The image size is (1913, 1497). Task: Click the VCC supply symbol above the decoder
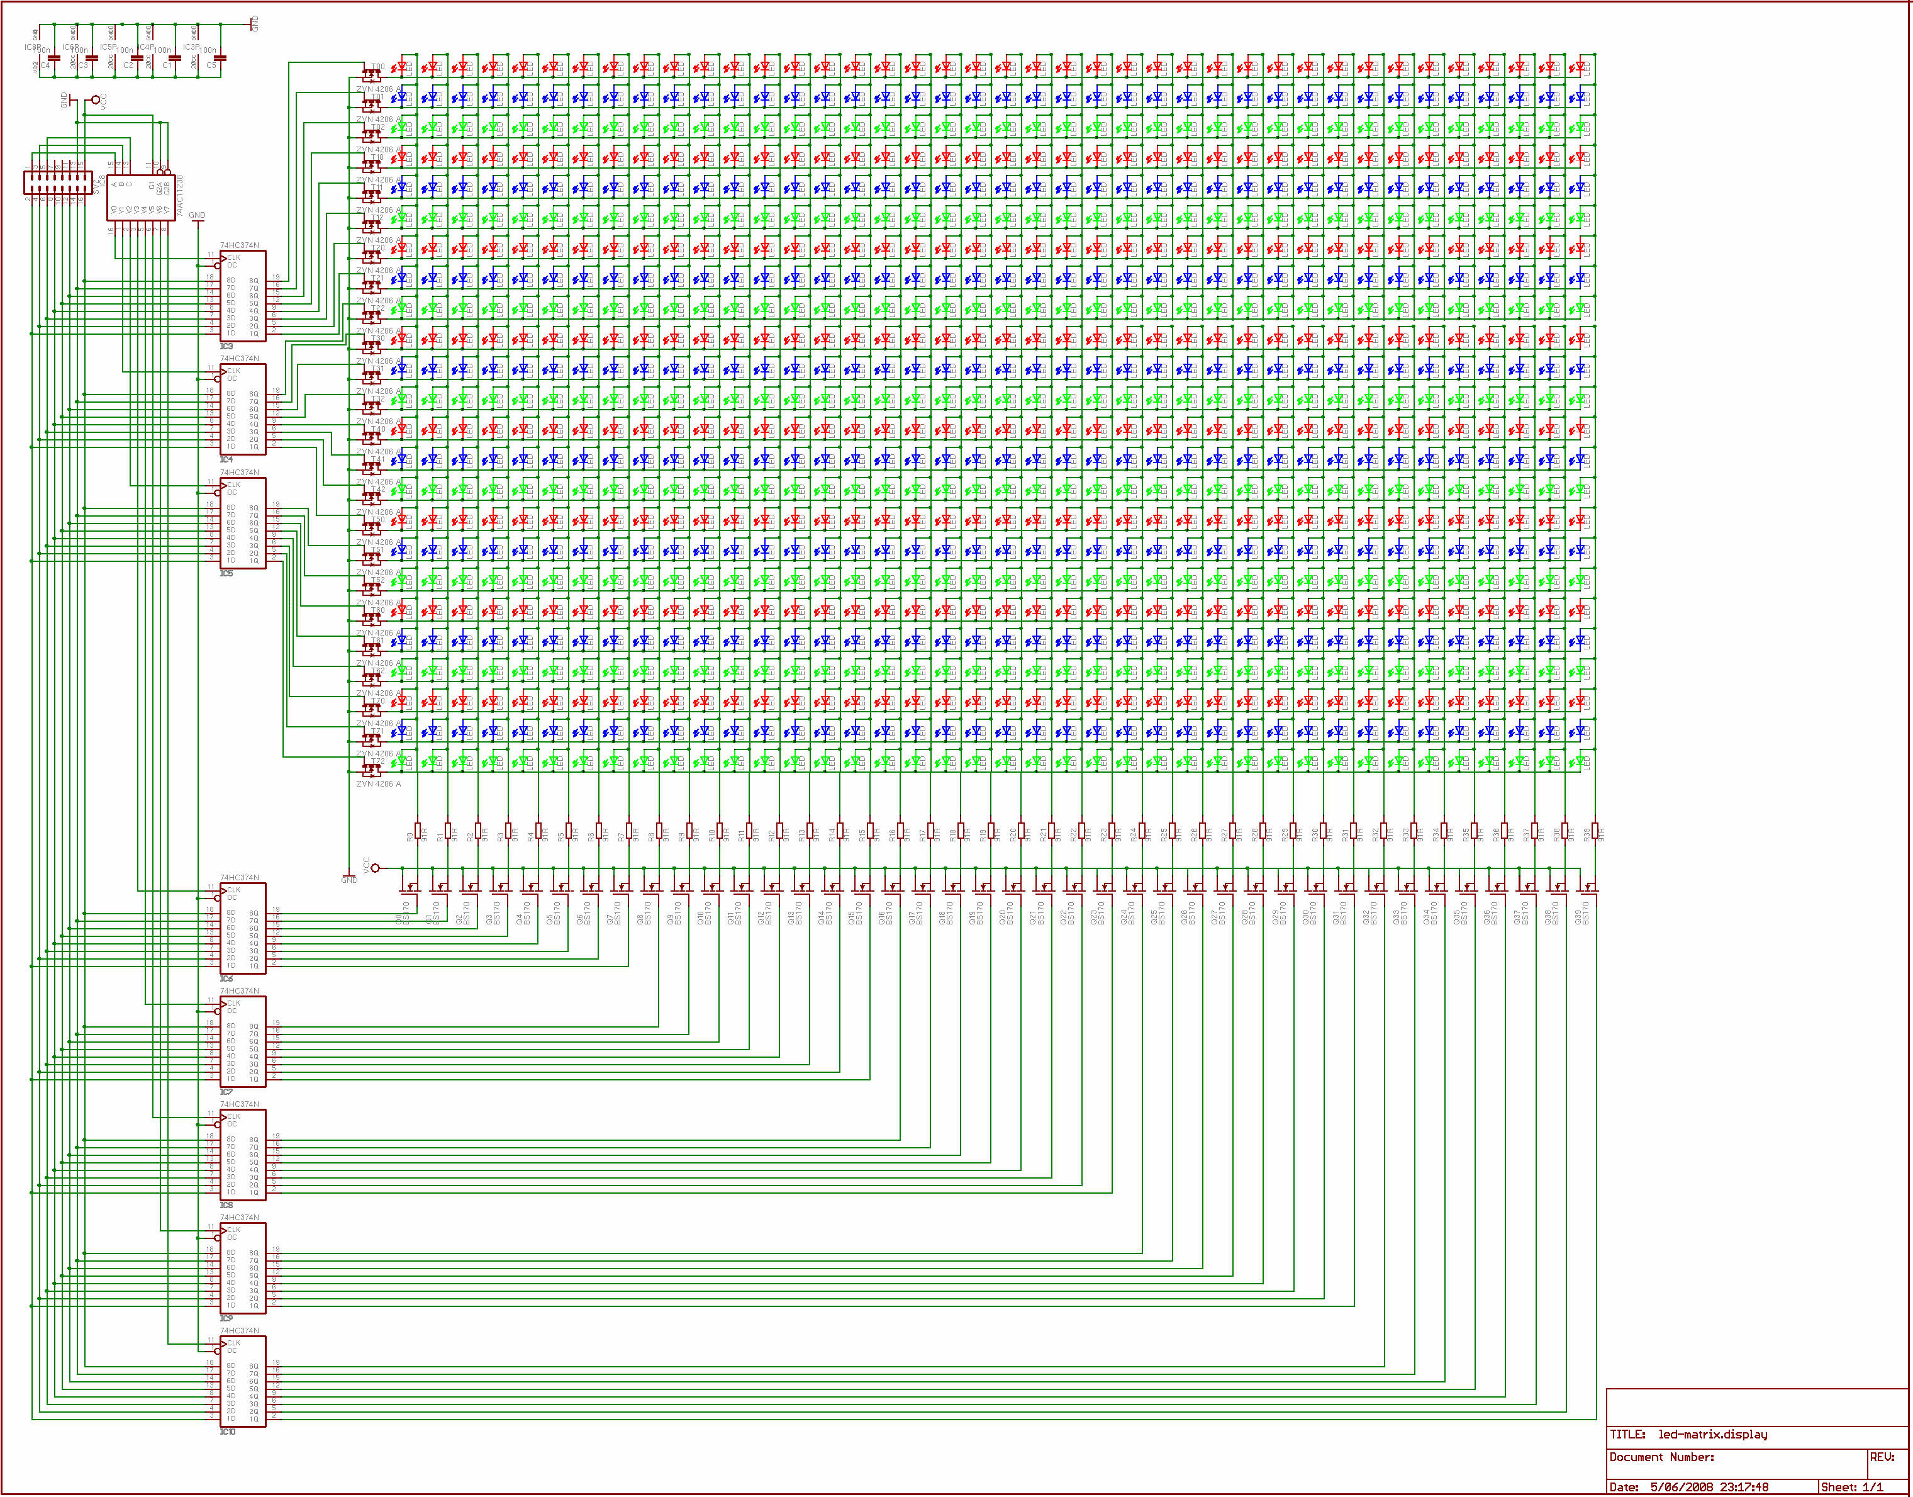click(96, 100)
